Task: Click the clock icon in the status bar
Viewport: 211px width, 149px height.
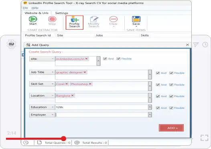Action: point(26,143)
